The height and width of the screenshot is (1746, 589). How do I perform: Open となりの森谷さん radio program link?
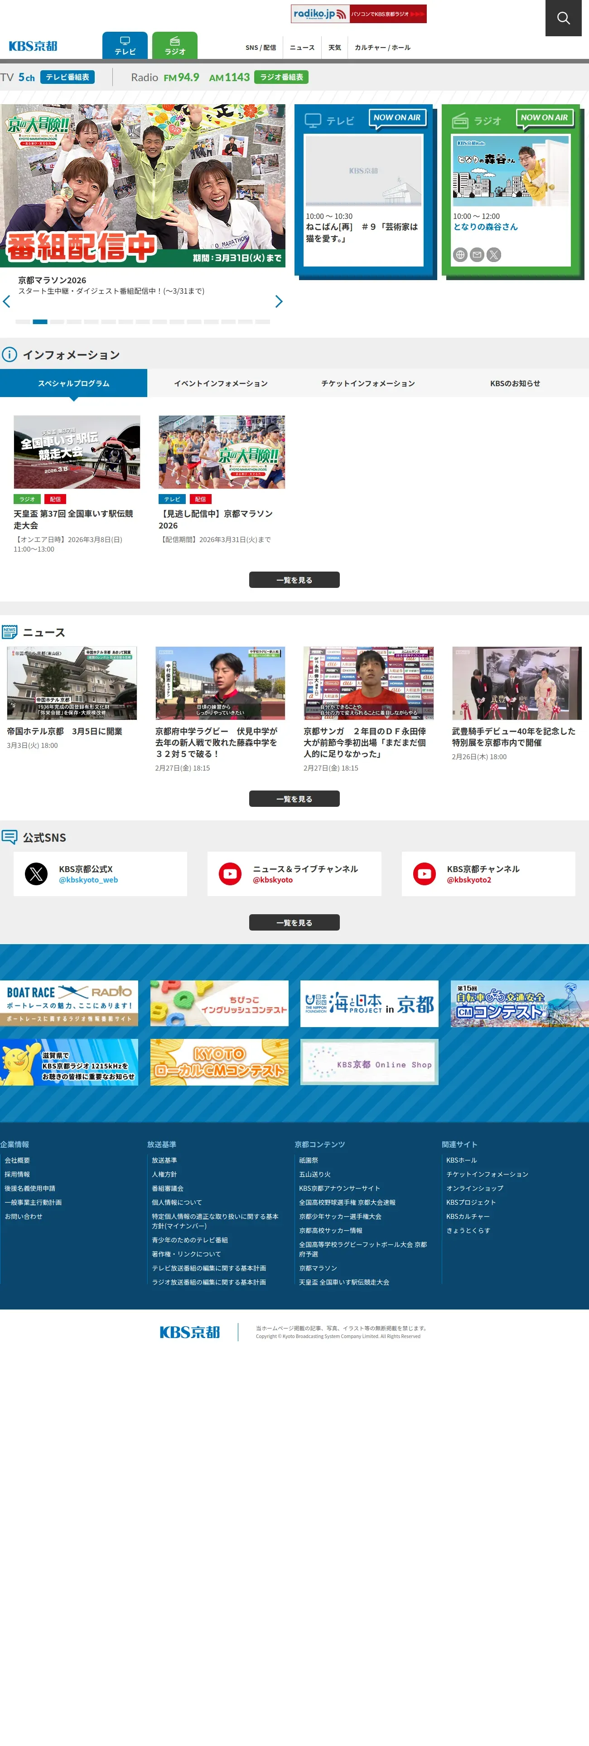pyautogui.click(x=485, y=227)
